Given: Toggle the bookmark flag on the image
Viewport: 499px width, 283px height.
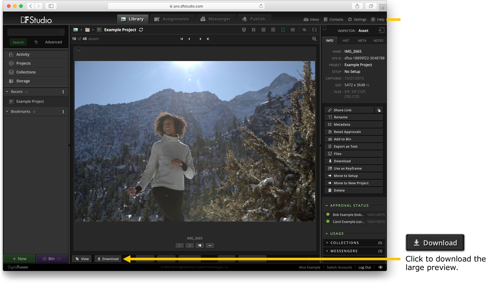Looking at the screenshot, I should 78,49.
